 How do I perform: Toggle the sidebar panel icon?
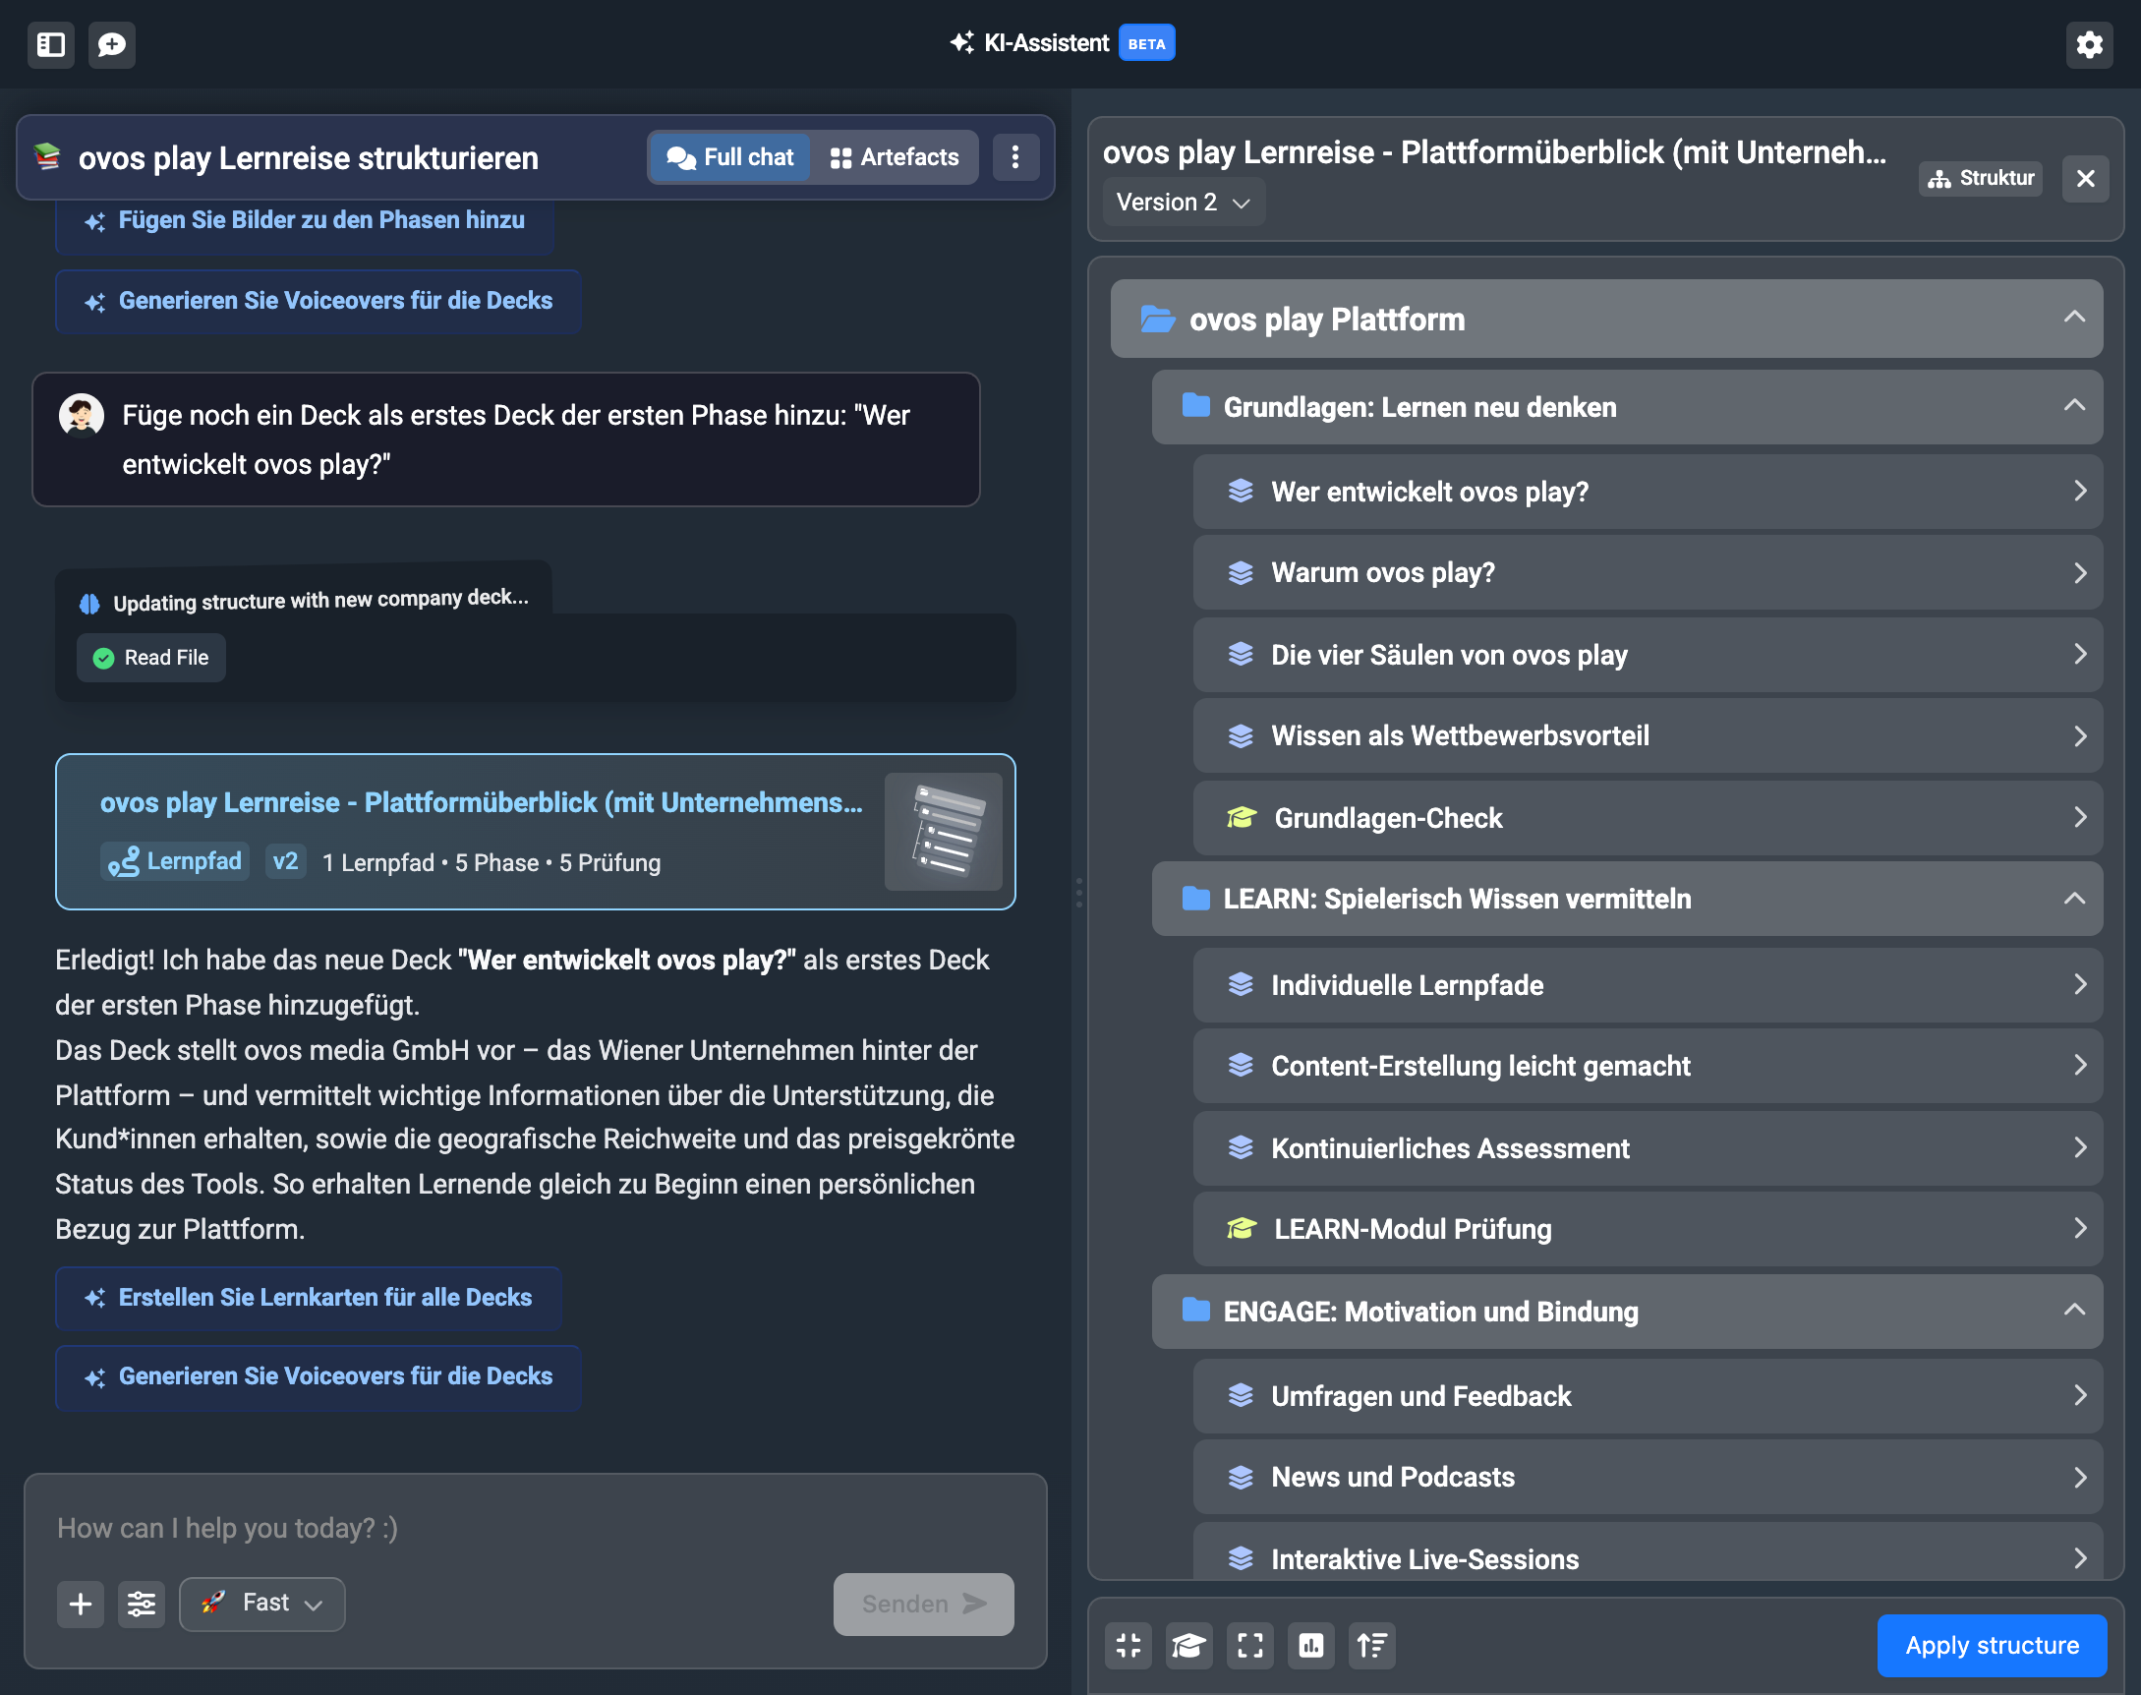click(x=50, y=44)
